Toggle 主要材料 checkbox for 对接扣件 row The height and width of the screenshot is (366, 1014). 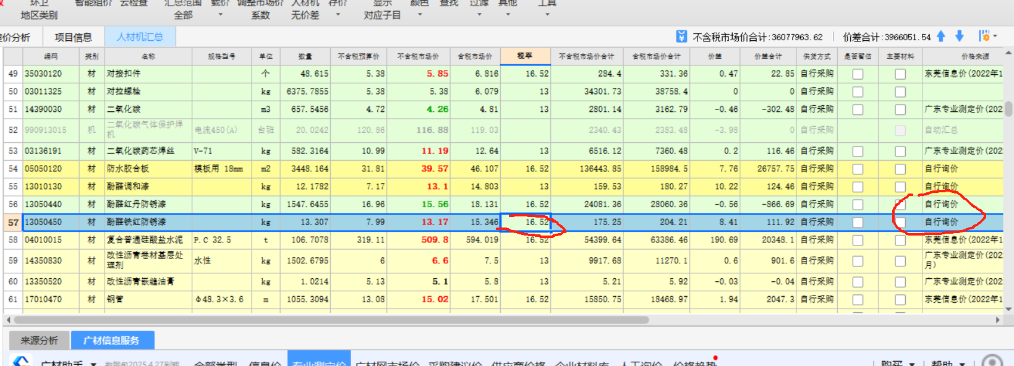click(x=900, y=74)
